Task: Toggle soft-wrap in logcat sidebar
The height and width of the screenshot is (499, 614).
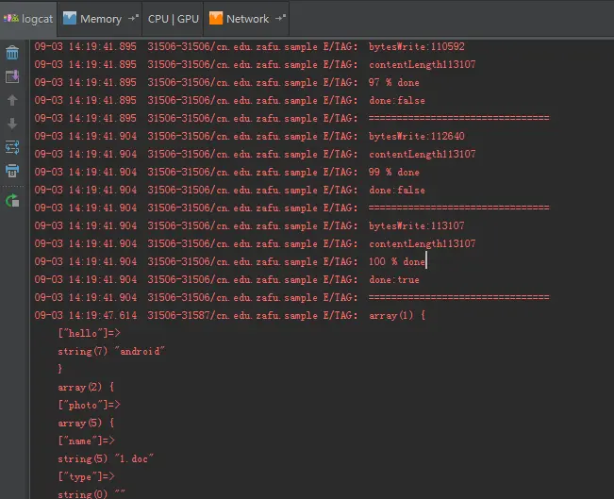Action: (12, 147)
